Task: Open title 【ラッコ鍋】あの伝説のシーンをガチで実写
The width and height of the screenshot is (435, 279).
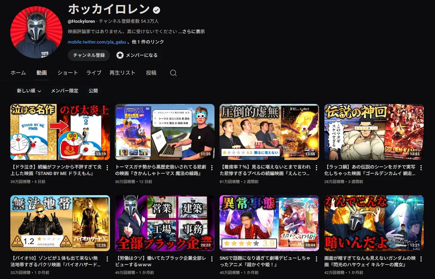Action: point(370,170)
